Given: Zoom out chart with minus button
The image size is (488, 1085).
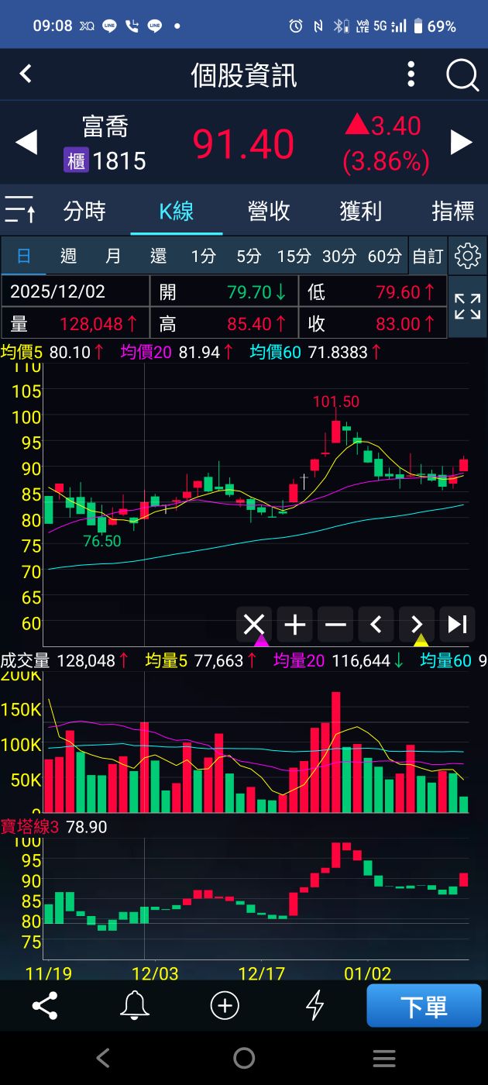Looking at the screenshot, I should [335, 624].
